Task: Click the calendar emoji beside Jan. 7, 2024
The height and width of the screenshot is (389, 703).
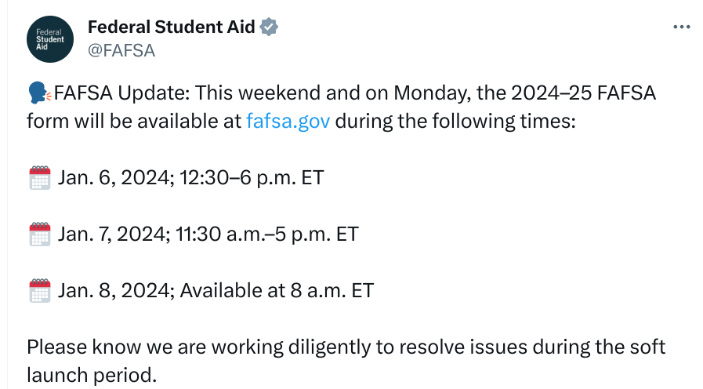Action: click(x=40, y=234)
